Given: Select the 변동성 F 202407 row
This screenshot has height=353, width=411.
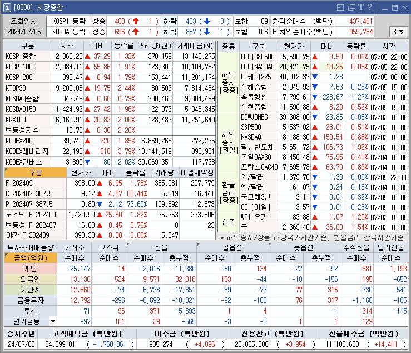Looking at the screenshot, I should pyautogui.click(x=110, y=225).
